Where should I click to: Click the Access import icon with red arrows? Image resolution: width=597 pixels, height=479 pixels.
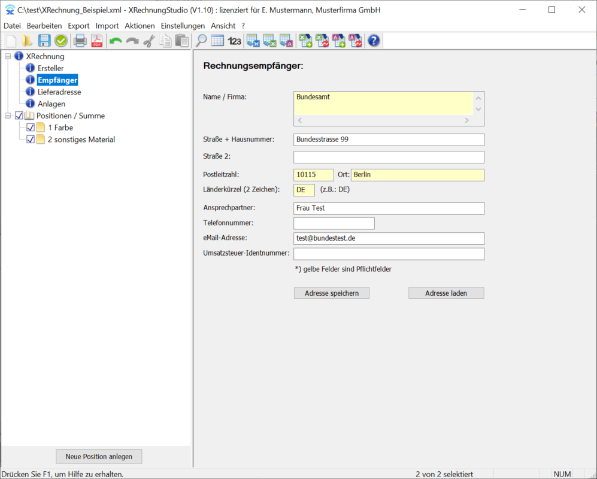coord(356,41)
